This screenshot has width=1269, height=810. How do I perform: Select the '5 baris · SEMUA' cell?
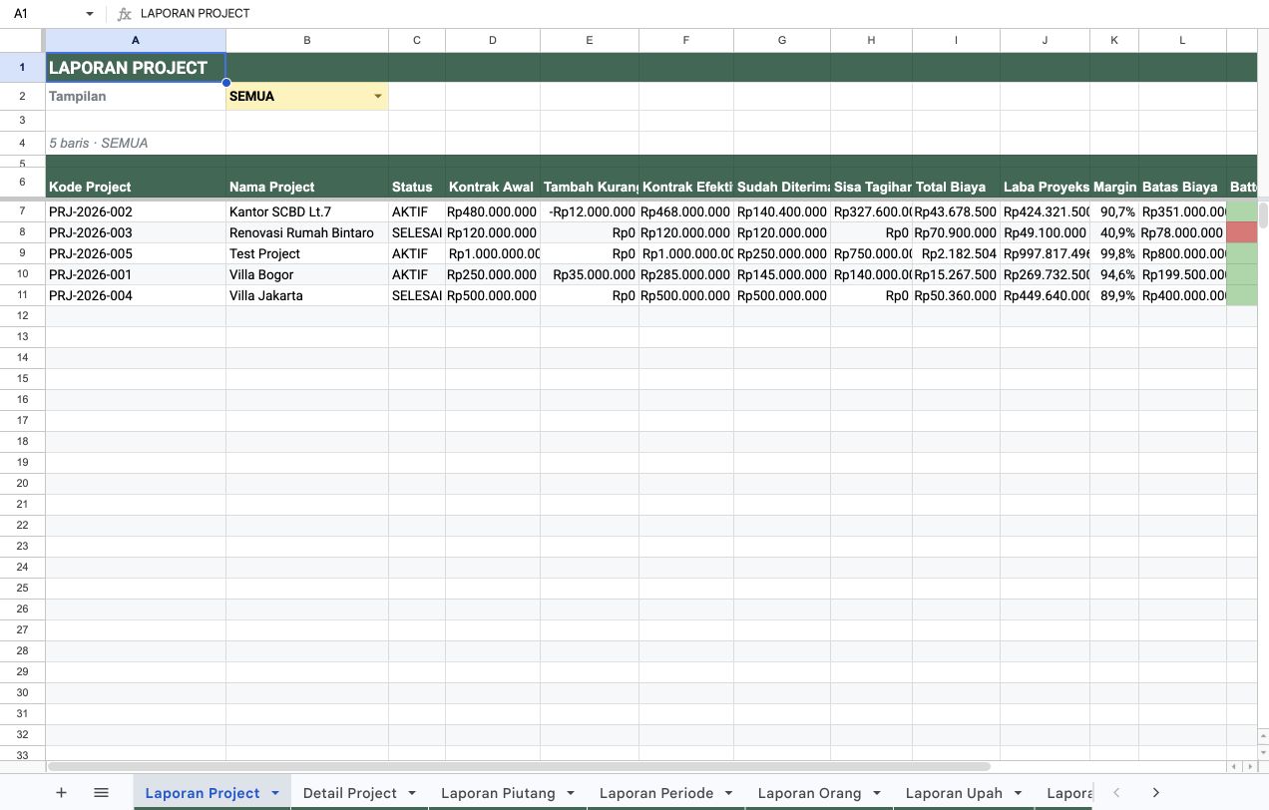(136, 143)
